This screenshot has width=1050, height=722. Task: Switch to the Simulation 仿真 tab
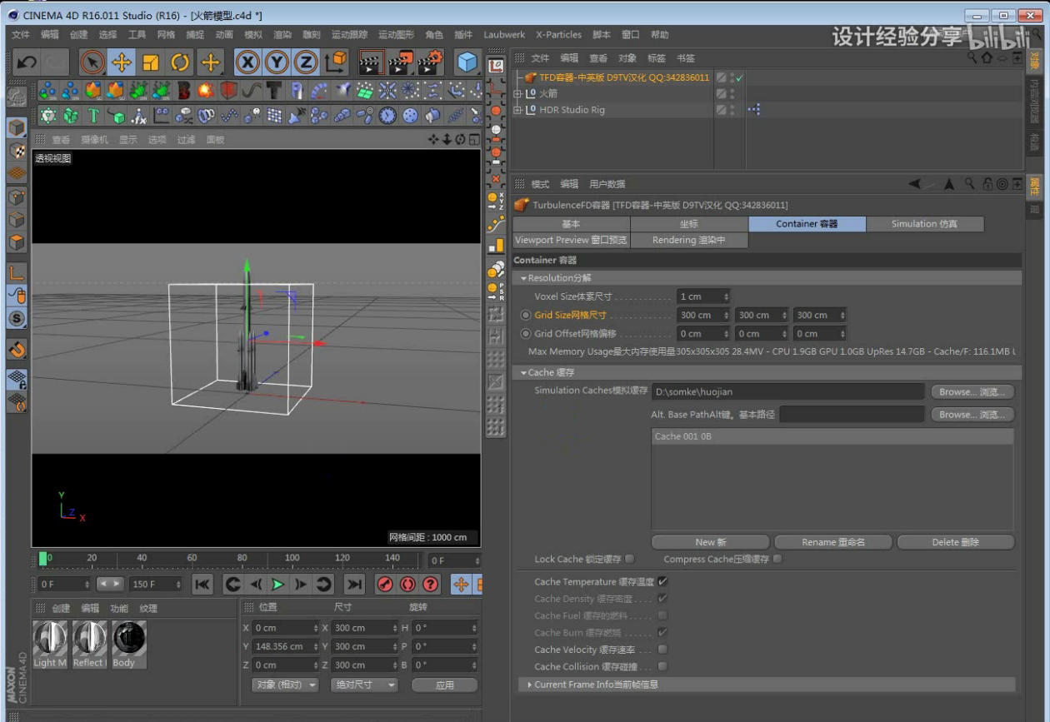click(x=925, y=224)
